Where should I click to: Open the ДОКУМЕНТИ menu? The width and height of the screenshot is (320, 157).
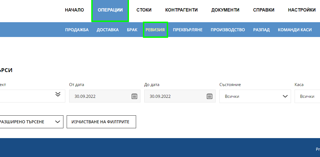[225, 10]
